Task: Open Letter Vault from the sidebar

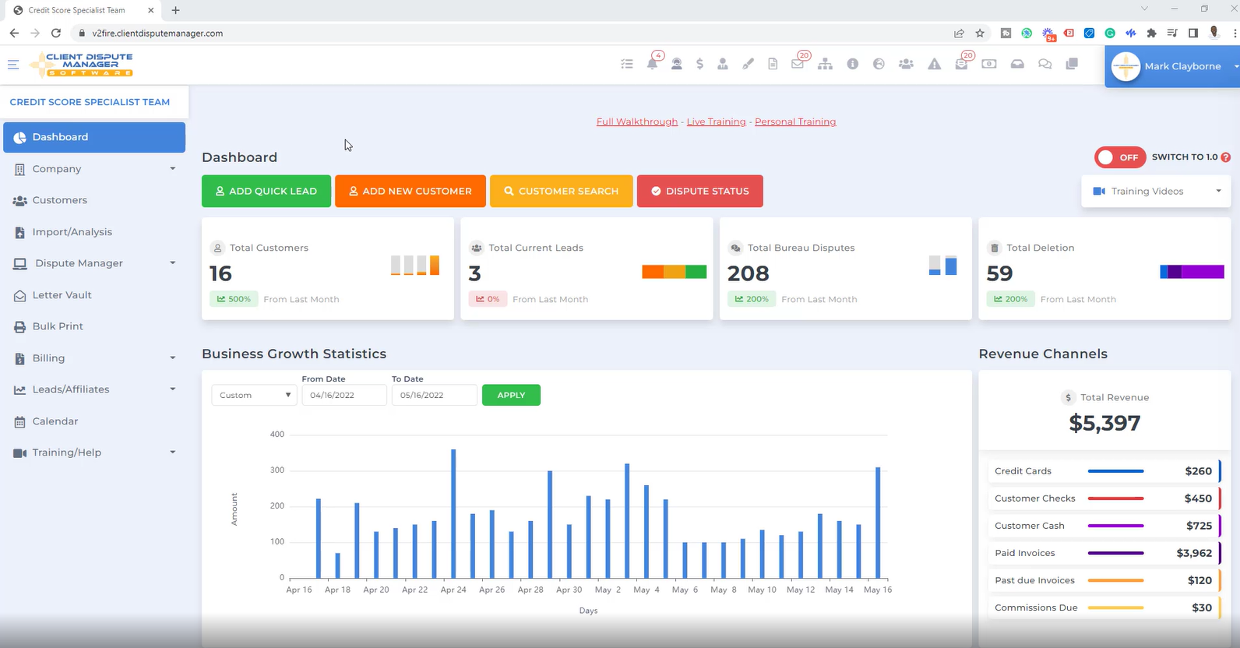Action: tap(62, 295)
